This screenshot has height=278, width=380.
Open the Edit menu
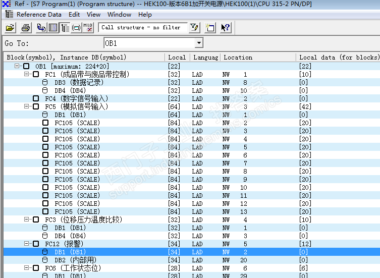74,15
